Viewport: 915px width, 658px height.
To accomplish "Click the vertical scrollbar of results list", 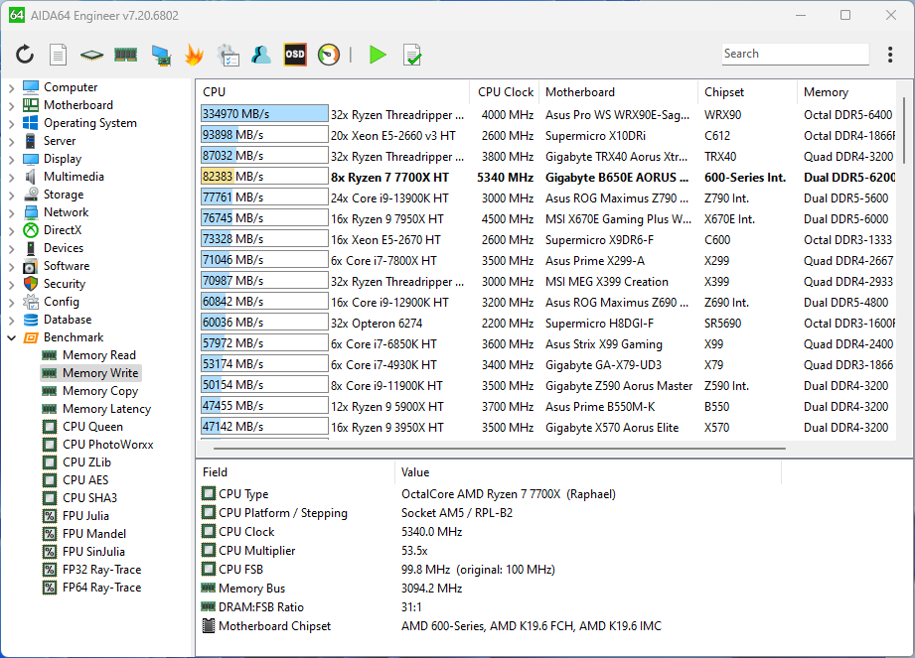I will [x=904, y=131].
